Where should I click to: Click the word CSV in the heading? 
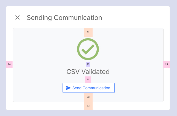[73, 72]
